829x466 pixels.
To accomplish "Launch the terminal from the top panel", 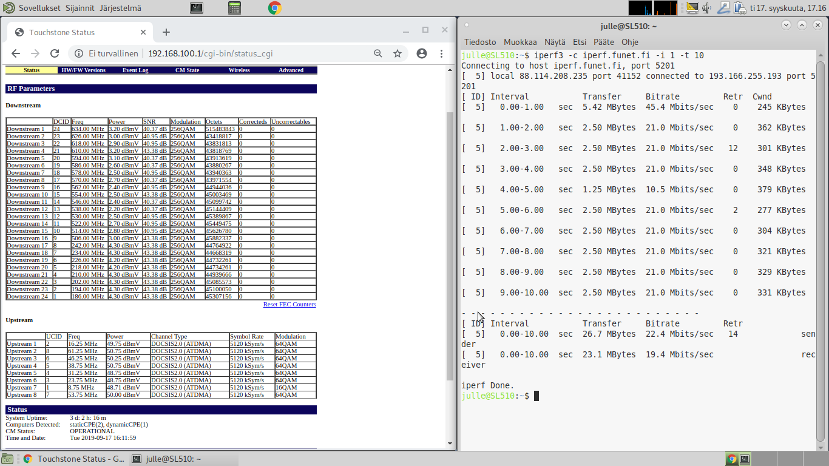I will 196,8.
